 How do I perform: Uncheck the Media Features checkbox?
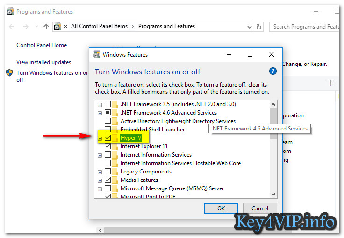tap(107, 180)
